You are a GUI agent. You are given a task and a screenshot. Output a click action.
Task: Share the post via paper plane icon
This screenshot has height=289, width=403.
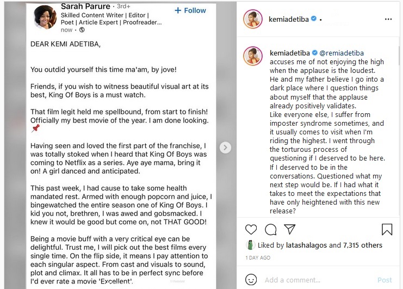point(290,229)
